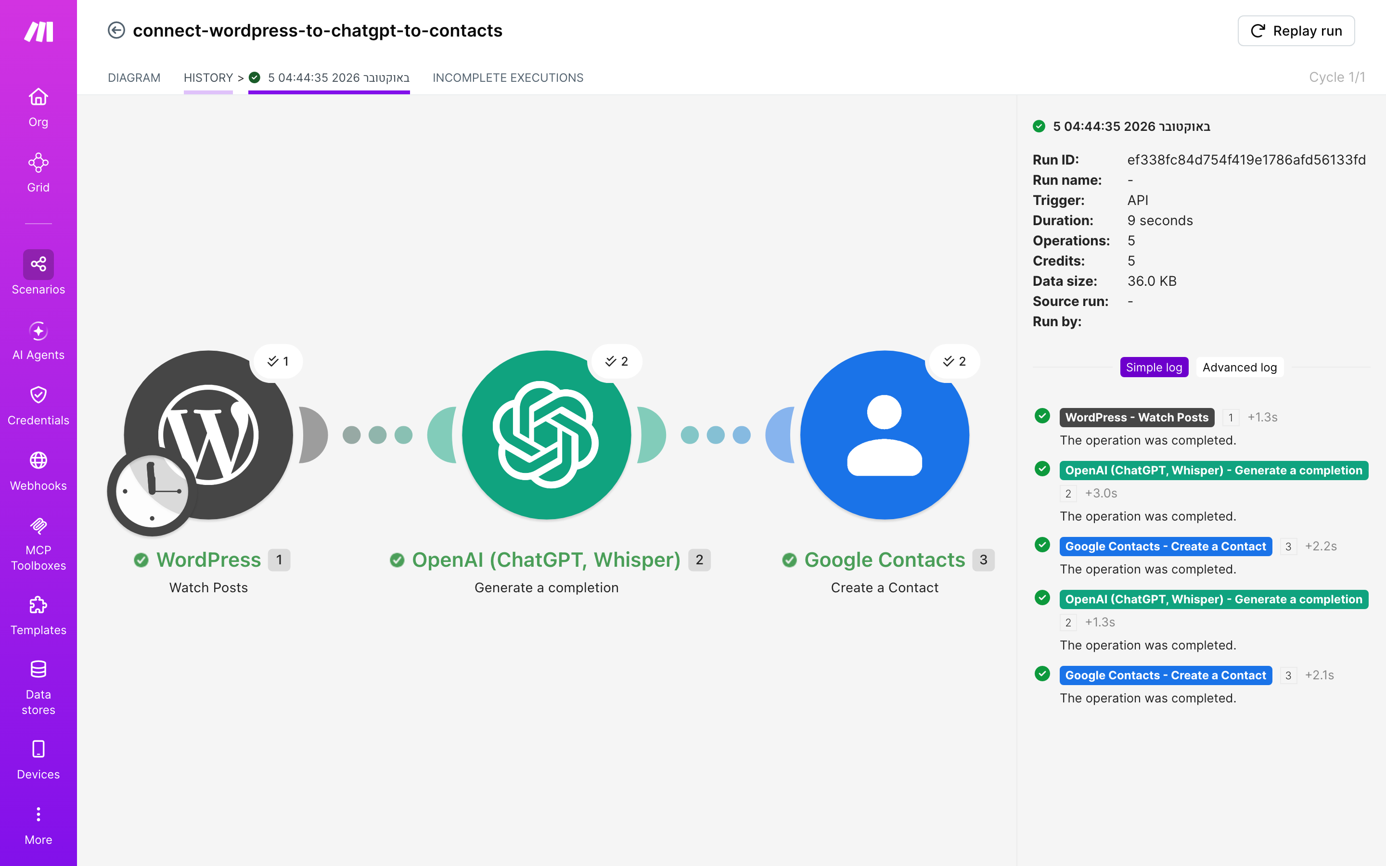The image size is (1386, 866).
Task: Open Google Contacts operations bubble showing 2
Action: pyautogui.click(x=954, y=361)
